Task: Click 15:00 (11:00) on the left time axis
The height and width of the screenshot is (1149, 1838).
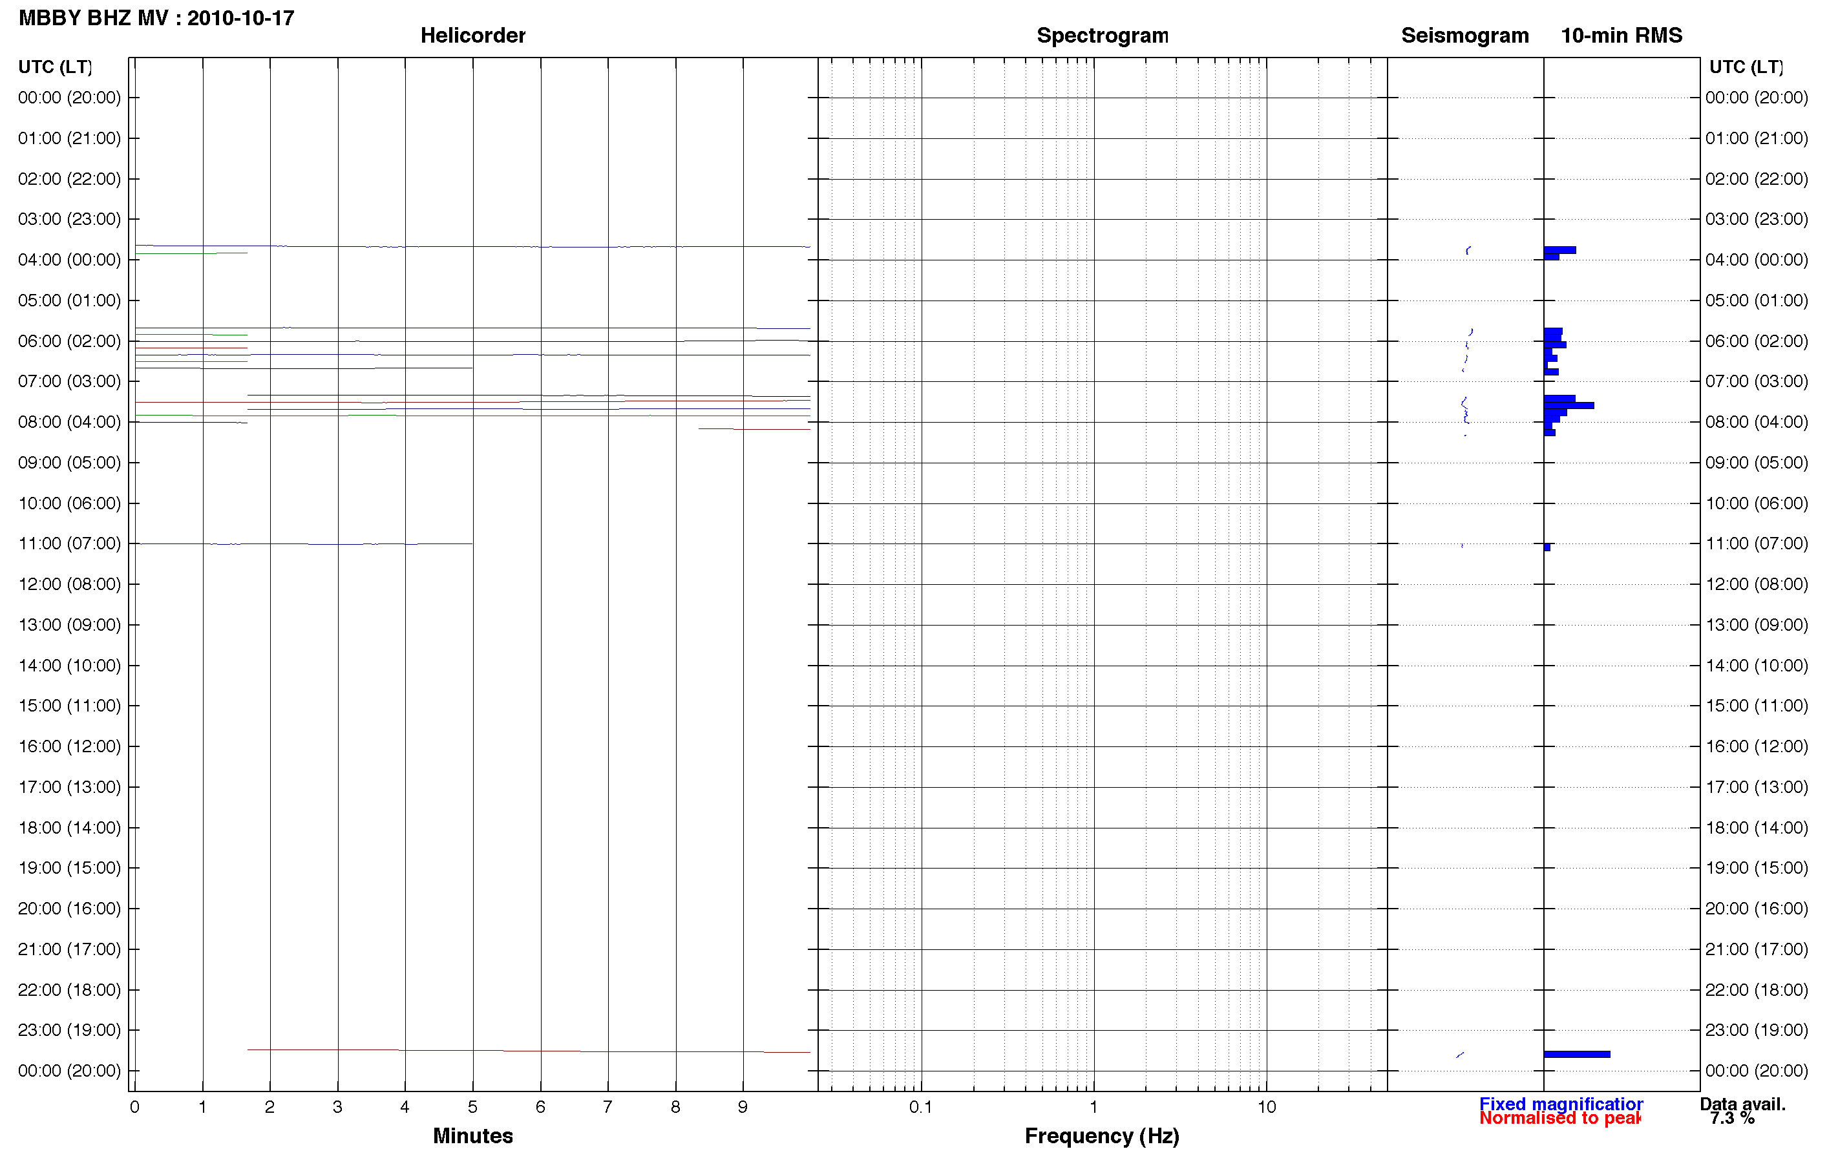Action: tap(69, 705)
